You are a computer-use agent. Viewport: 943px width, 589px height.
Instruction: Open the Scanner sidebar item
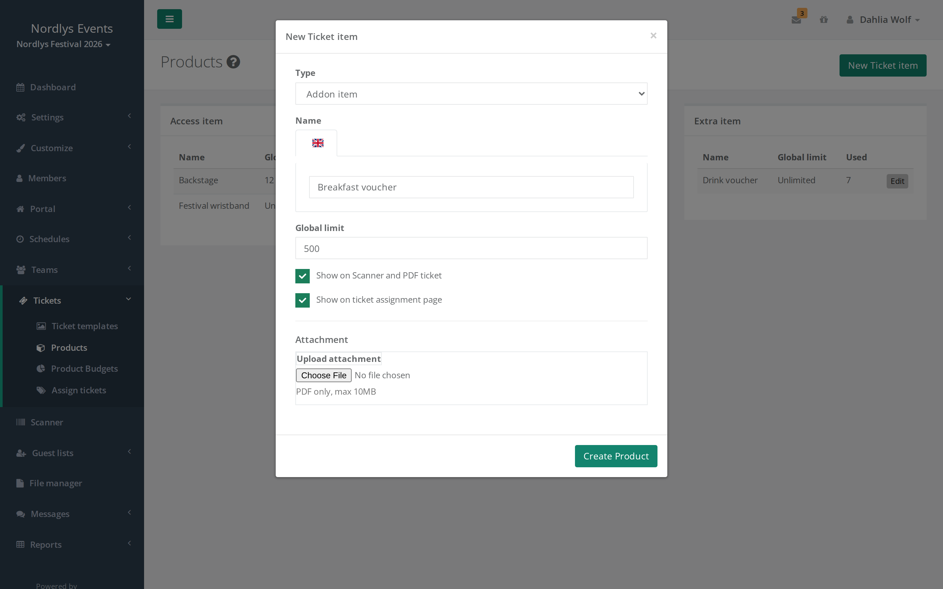pyautogui.click(x=72, y=422)
